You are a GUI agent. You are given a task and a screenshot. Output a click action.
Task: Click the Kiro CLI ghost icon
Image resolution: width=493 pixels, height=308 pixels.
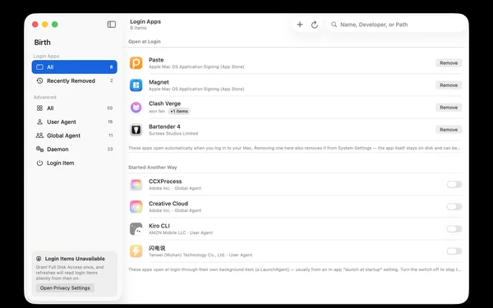(x=136, y=229)
